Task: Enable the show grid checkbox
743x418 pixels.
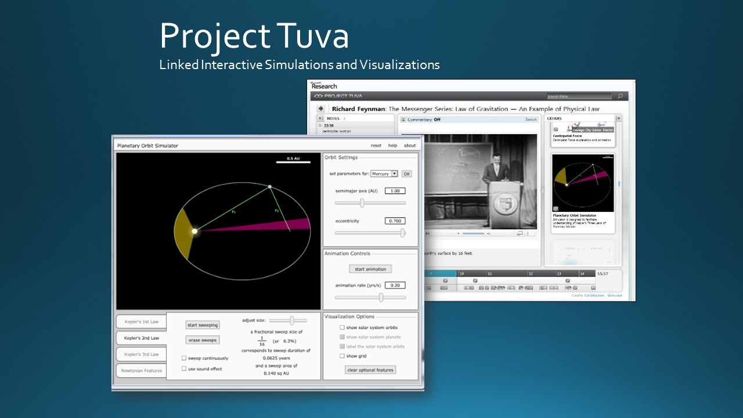Action: click(342, 356)
